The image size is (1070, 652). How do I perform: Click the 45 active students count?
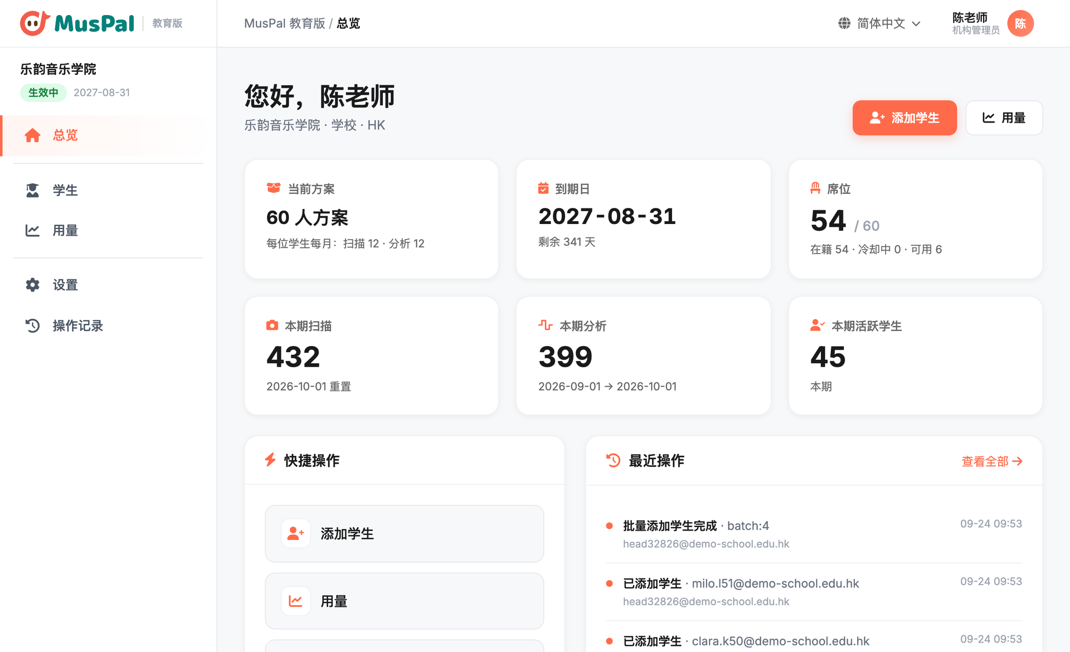pyautogui.click(x=828, y=357)
